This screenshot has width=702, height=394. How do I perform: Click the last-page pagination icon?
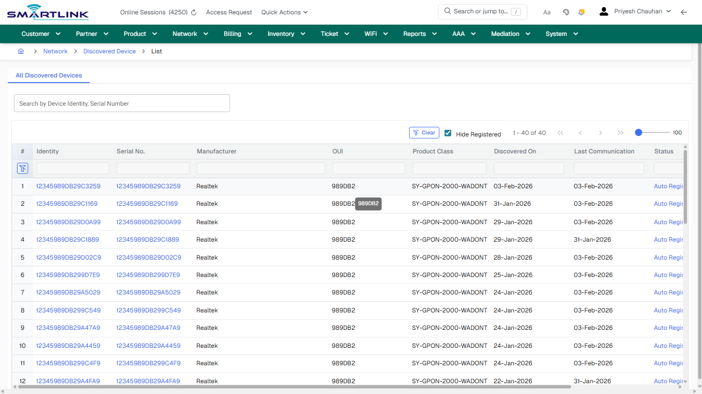point(621,132)
